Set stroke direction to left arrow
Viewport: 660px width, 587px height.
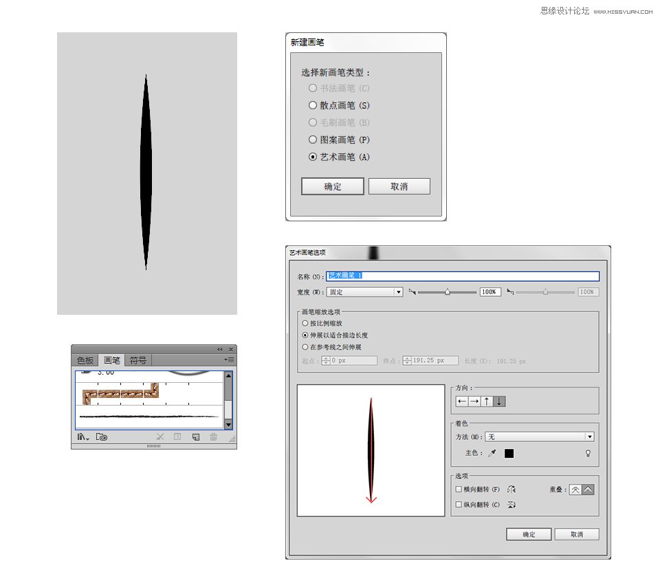462,401
